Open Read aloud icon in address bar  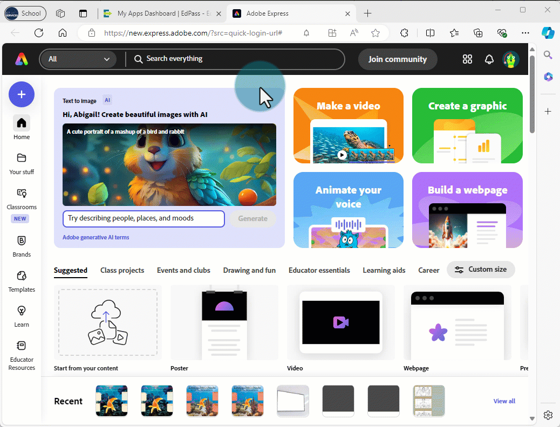tap(354, 33)
